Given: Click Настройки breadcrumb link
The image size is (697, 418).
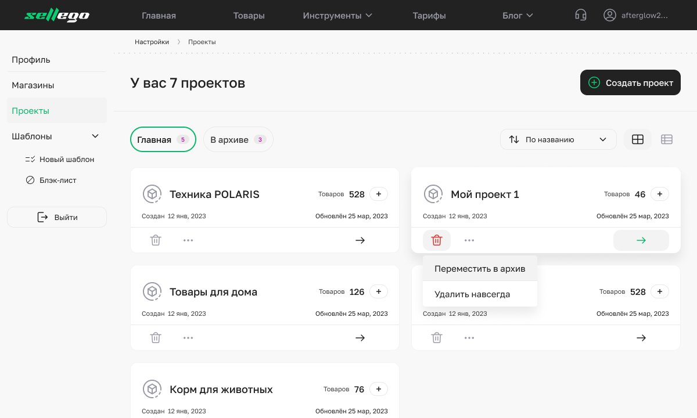Looking at the screenshot, I should [x=152, y=42].
